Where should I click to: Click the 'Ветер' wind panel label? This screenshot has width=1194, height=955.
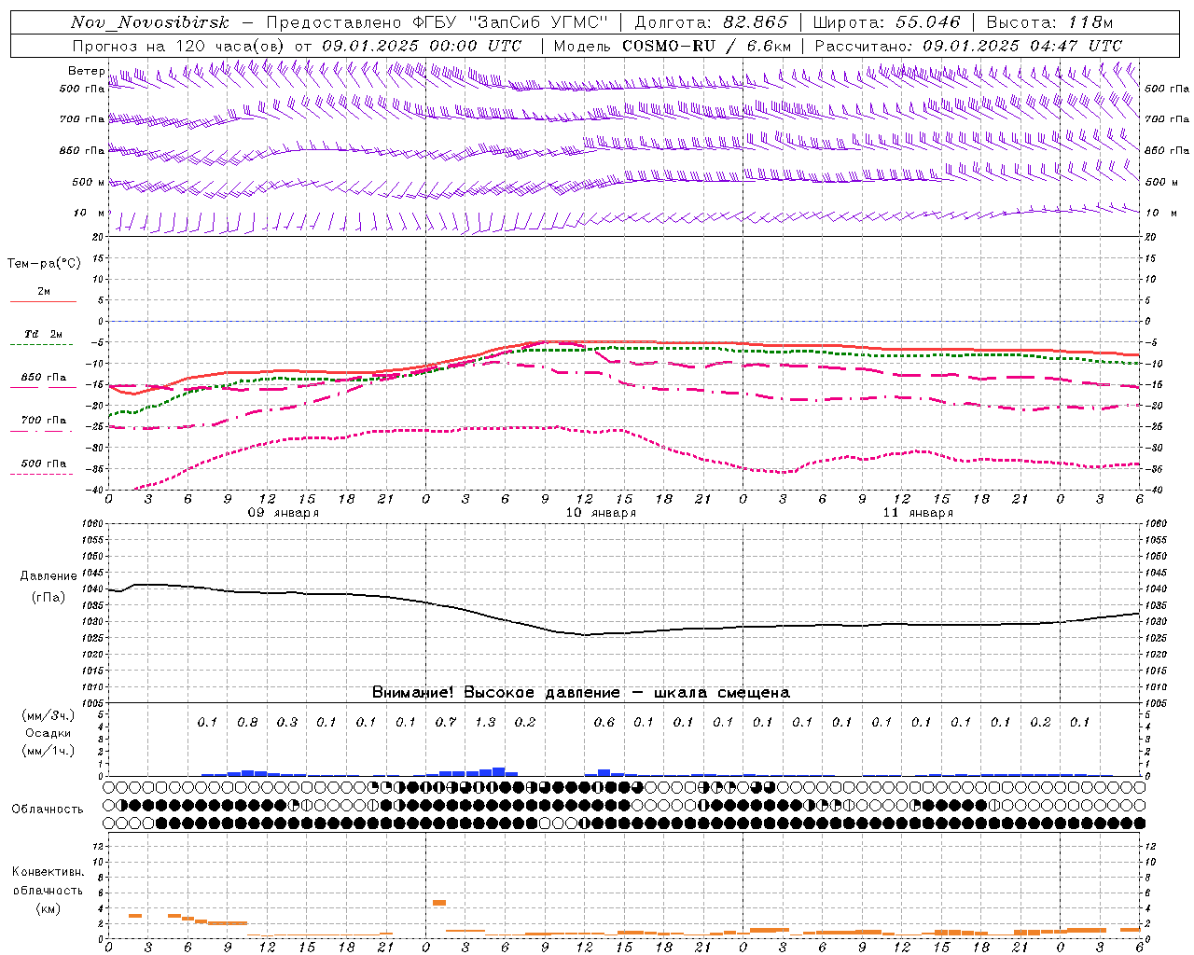click(x=87, y=71)
